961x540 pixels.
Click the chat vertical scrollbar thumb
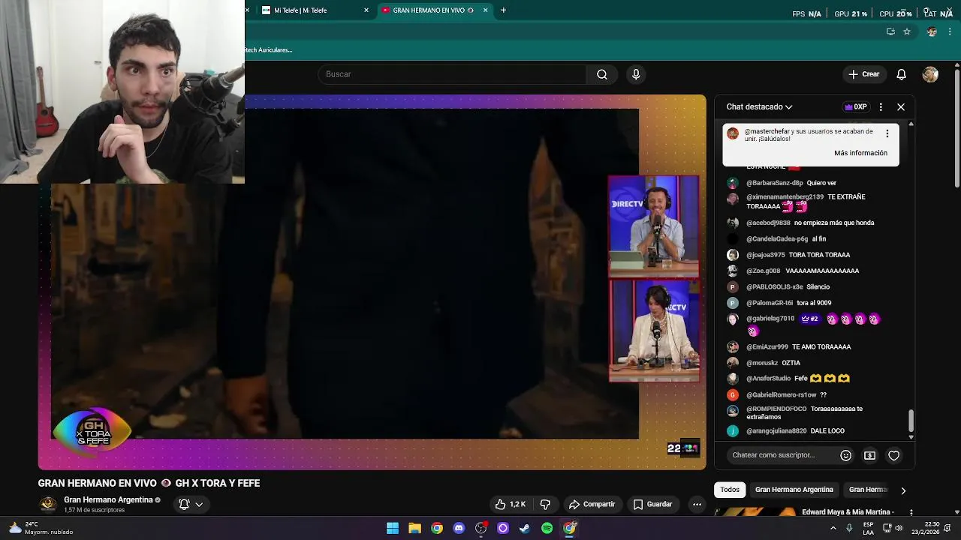click(911, 420)
